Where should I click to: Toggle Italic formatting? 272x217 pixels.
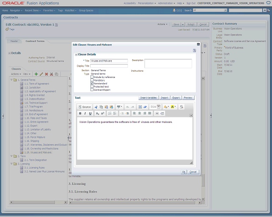[85, 114]
